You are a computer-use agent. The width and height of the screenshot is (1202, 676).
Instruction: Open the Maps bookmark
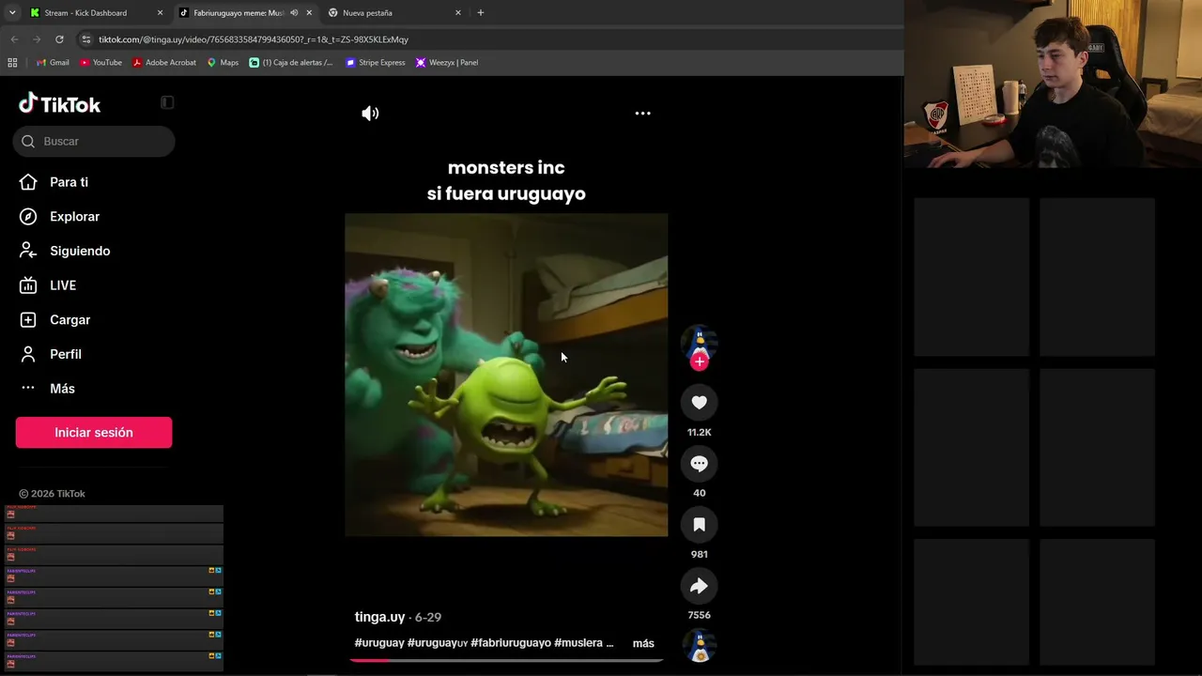pyautogui.click(x=223, y=63)
